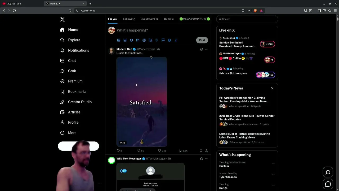The height and width of the screenshot is (191, 339).
Task: Open account switcher three dots
Action: pos(100,183)
